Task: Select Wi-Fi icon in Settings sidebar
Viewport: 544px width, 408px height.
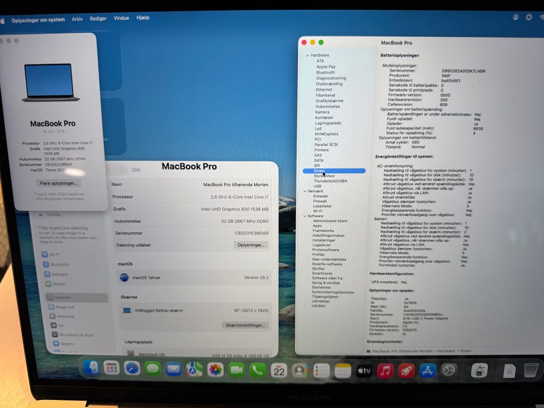Action: (45, 254)
